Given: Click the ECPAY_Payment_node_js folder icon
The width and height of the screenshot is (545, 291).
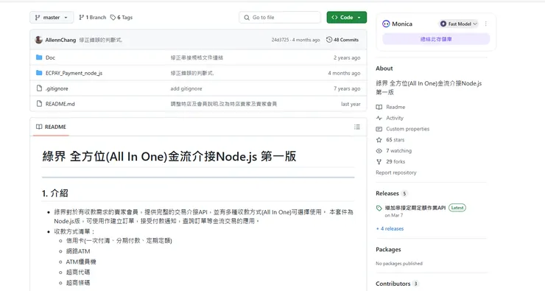Looking at the screenshot, I should click(x=39, y=73).
